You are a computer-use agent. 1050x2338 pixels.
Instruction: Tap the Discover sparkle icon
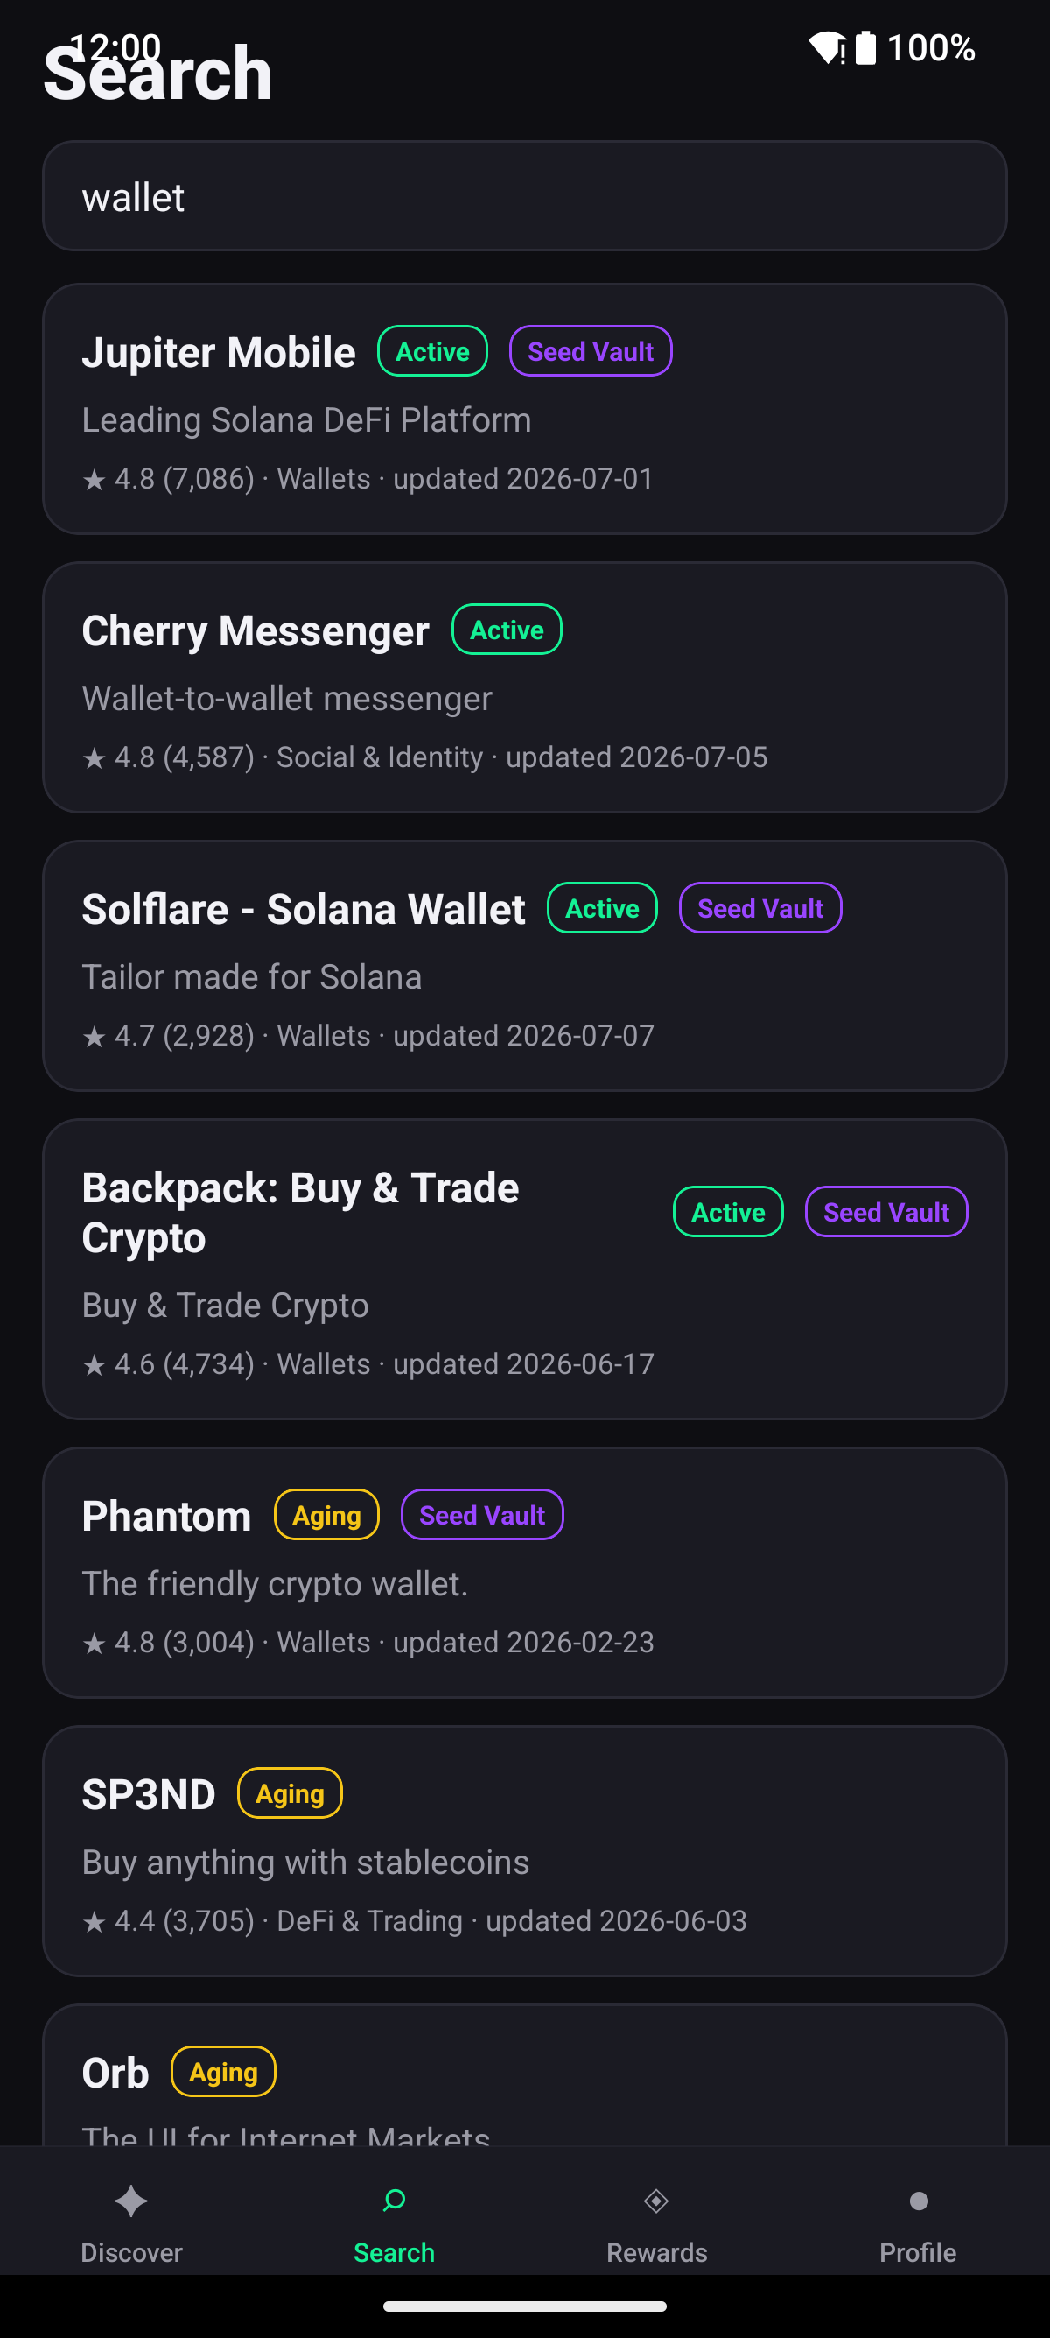coord(131,2201)
